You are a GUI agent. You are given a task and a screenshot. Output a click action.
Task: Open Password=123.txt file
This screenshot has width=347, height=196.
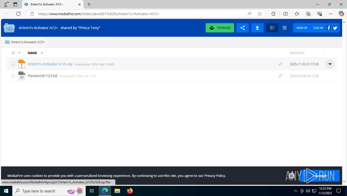43,76
